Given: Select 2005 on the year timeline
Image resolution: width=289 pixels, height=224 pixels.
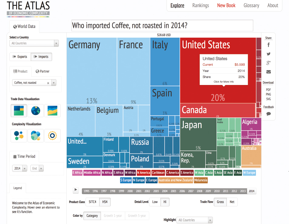Looking at the screenshot, I should point(173,191).
